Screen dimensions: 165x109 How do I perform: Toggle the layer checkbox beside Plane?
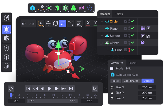click(126, 29)
